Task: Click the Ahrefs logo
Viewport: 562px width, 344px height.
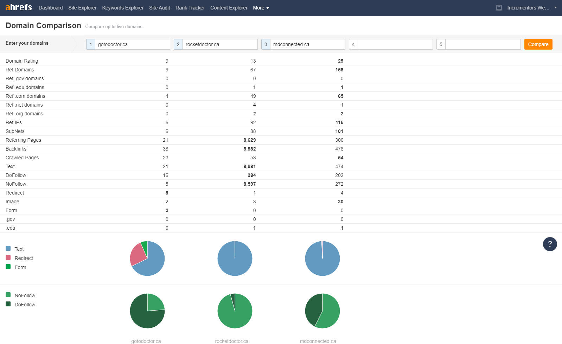Action: pos(19,7)
